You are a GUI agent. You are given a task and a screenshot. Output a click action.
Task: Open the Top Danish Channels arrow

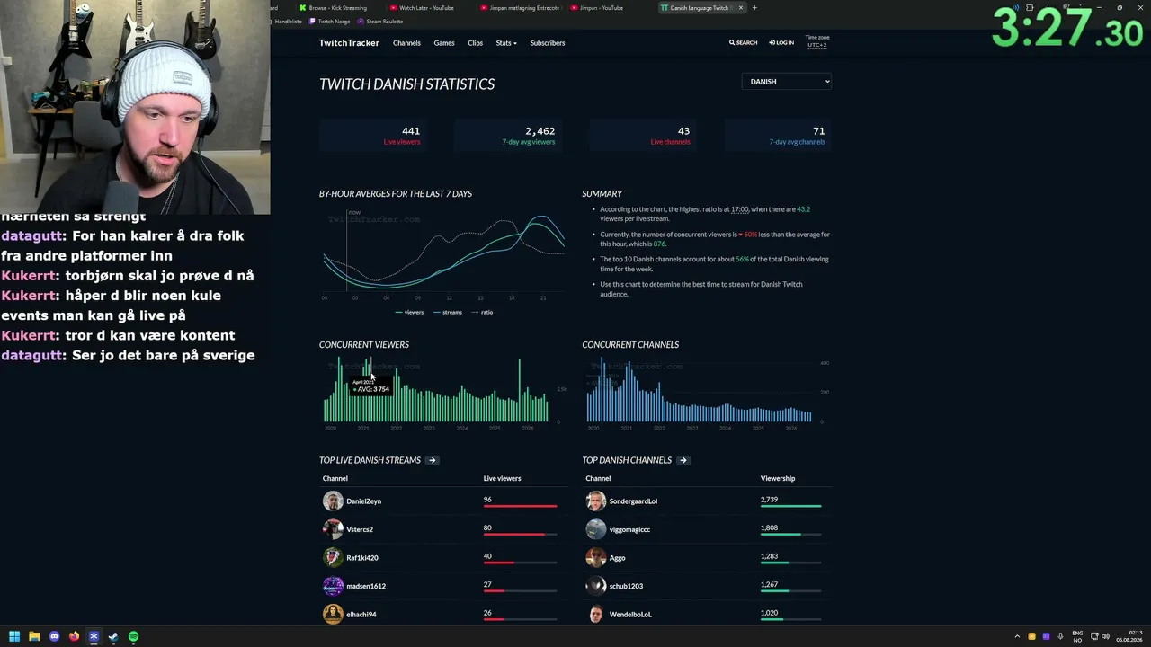click(x=683, y=460)
